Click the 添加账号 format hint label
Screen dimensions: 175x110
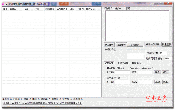117,8
